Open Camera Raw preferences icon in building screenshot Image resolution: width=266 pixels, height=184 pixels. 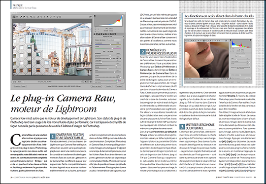point(54,17)
